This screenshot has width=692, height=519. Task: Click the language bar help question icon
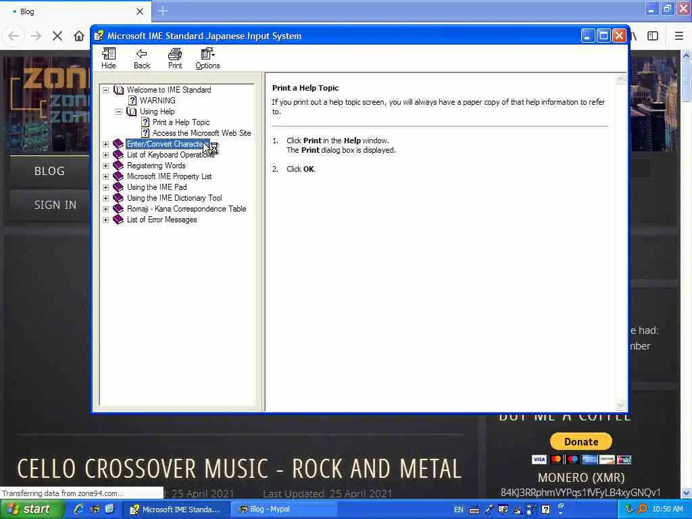[x=546, y=510]
